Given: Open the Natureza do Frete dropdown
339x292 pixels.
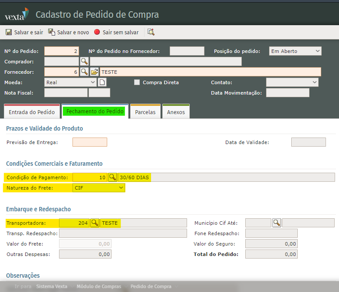Looking at the screenshot, I should (99, 188).
